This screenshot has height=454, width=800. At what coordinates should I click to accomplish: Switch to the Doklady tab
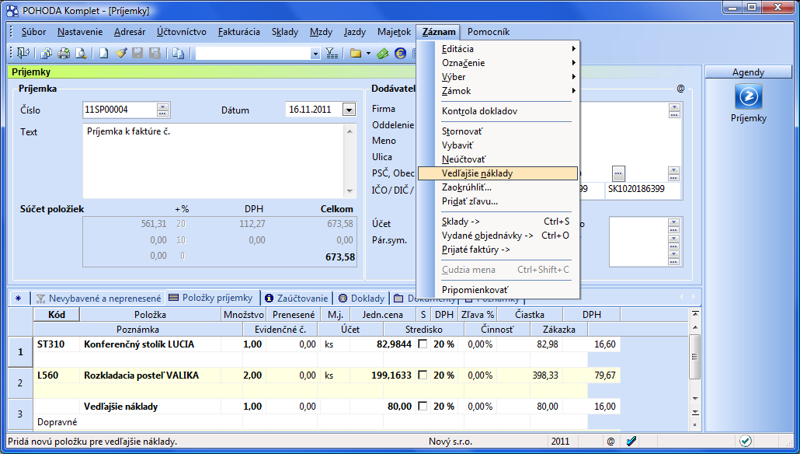click(x=362, y=299)
